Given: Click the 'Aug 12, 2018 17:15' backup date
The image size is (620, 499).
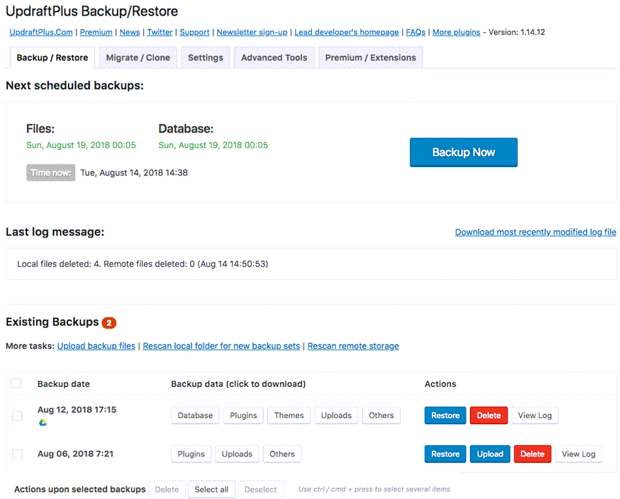Looking at the screenshot, I should pyautogui.click(x=77, y=410).
